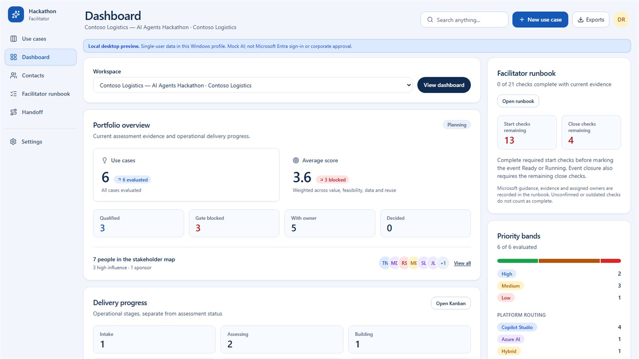Click the 3 blocked badge

(x=333, y=180)
